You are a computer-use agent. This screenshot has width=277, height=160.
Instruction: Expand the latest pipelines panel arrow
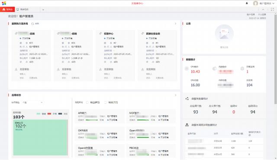pos(175,24)
